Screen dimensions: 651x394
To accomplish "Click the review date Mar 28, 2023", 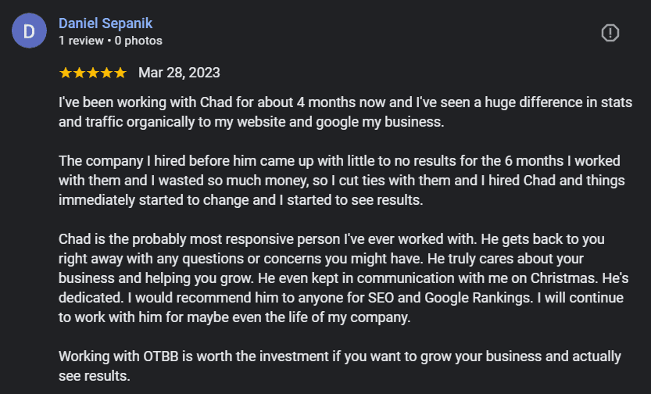I will 179,73.
